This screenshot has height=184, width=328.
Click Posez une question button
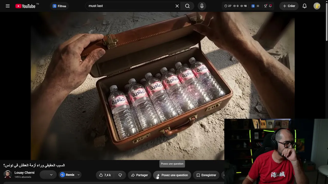point(172,175)
